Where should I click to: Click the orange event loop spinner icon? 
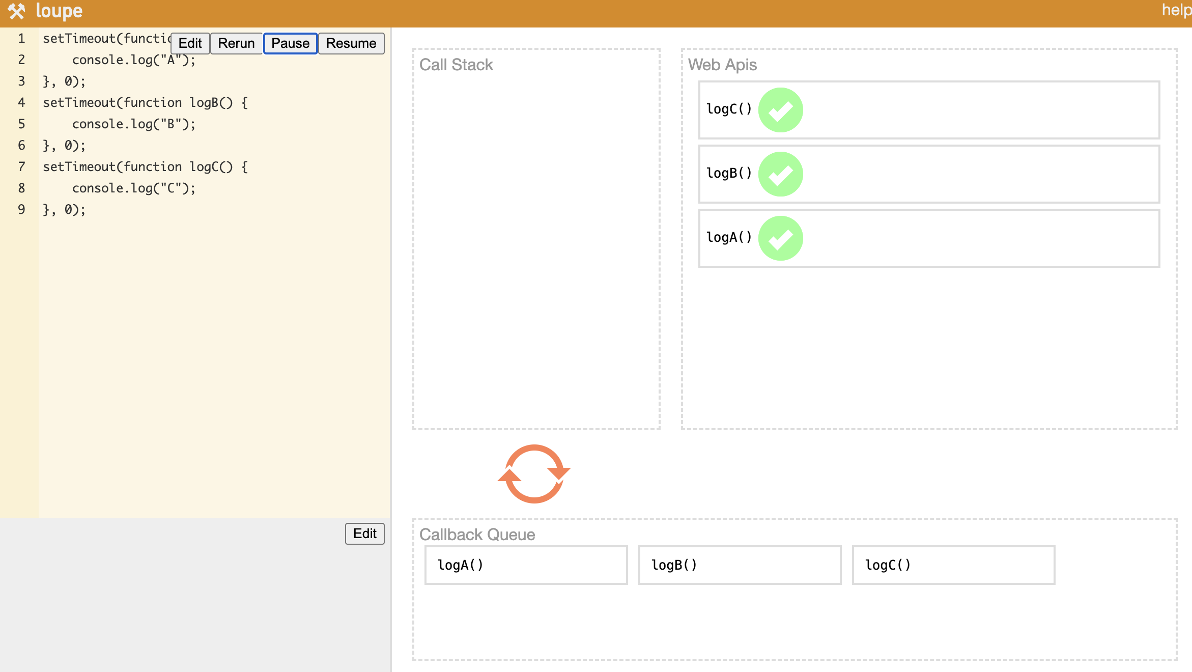click(534, 474)
